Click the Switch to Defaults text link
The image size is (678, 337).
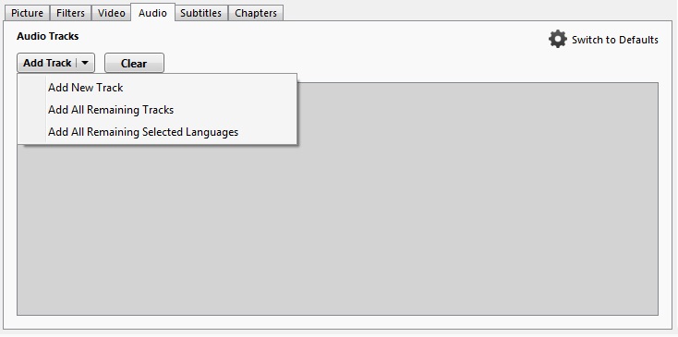[615, 40]
